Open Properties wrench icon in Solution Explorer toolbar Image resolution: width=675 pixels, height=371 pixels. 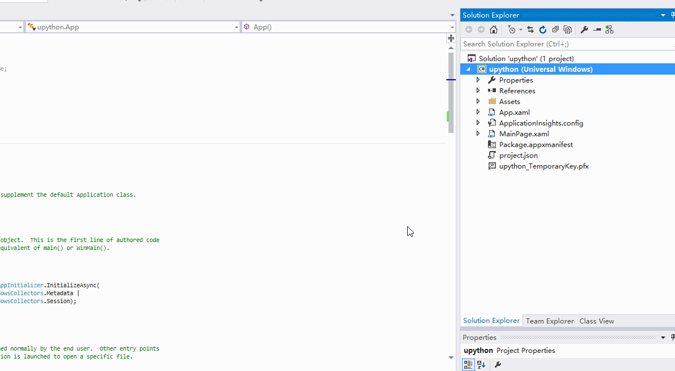click(584, 30)
